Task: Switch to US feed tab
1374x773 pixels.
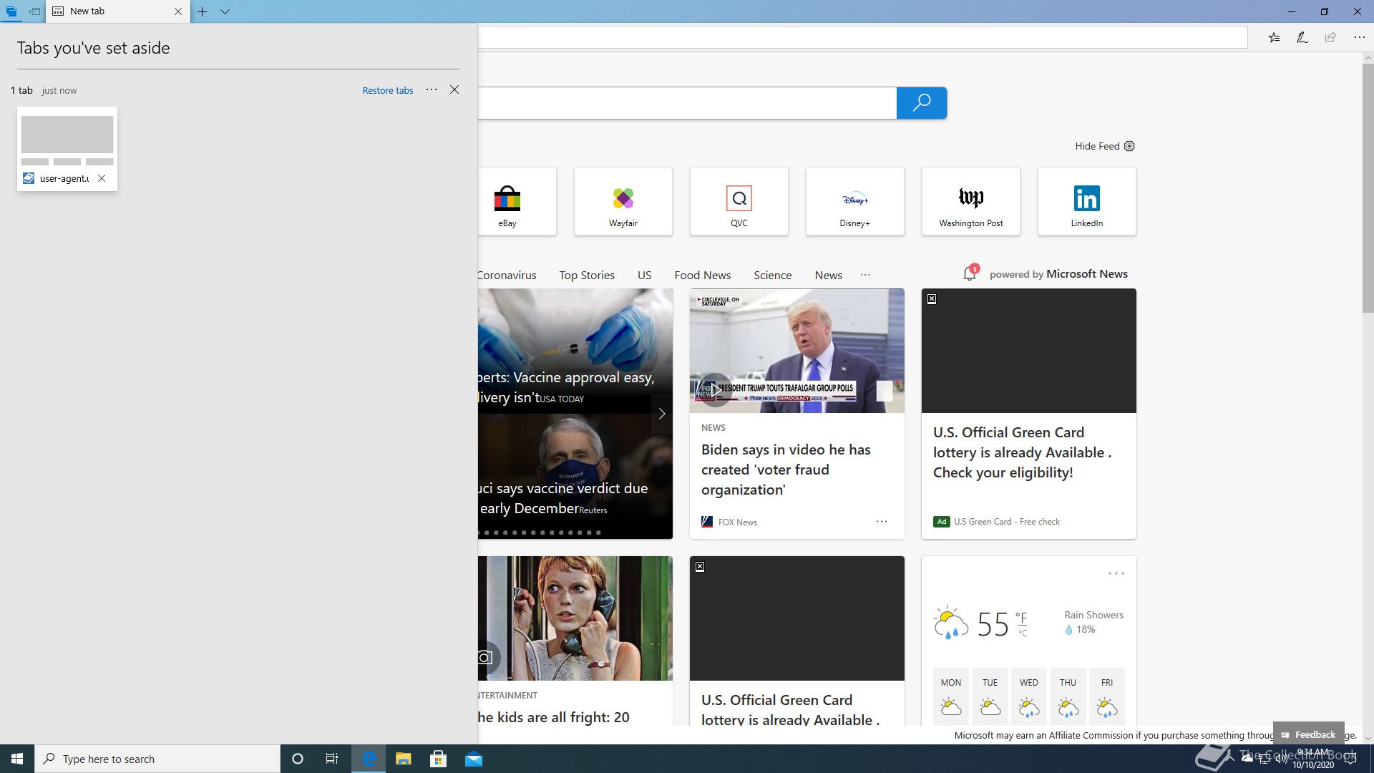Action: point(644,275)
